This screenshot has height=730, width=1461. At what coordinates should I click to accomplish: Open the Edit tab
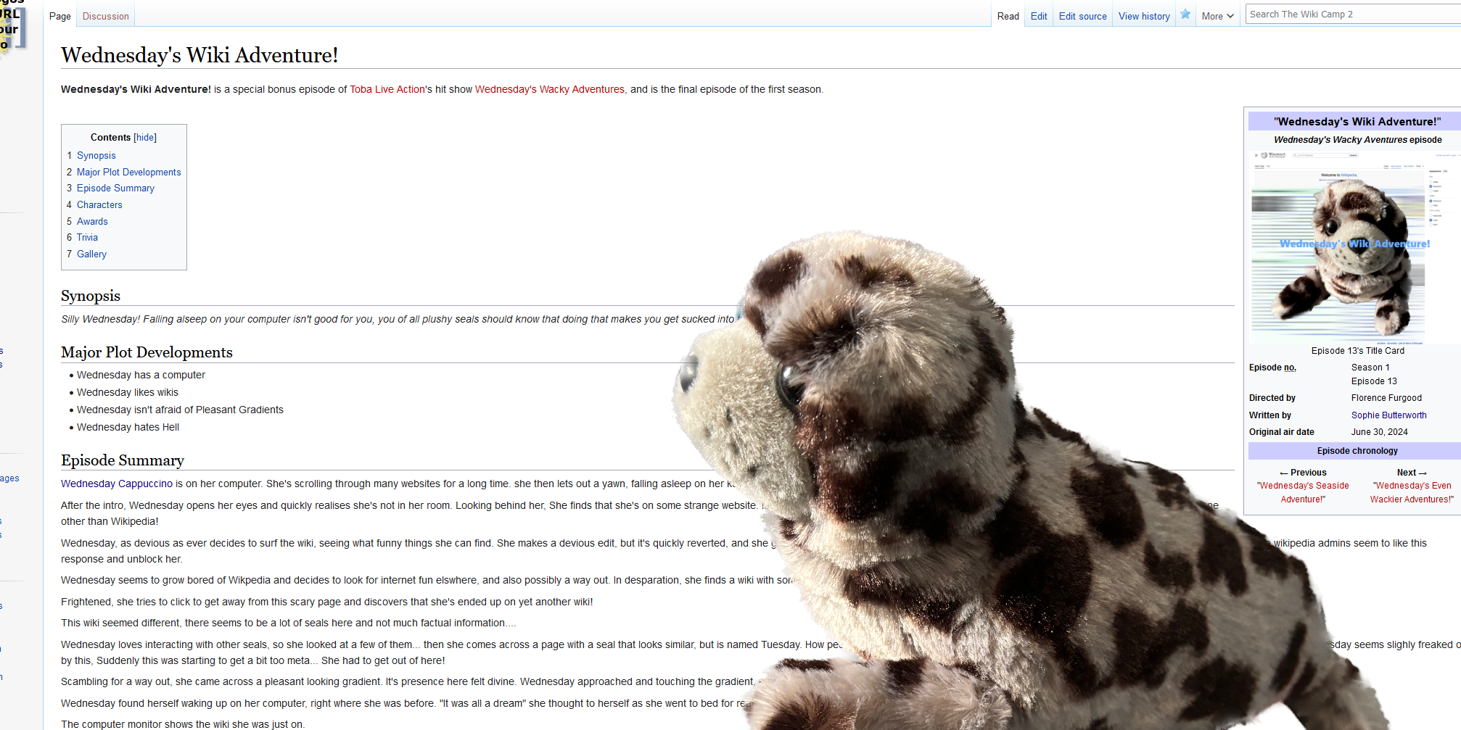click(x=1039, y=16)
